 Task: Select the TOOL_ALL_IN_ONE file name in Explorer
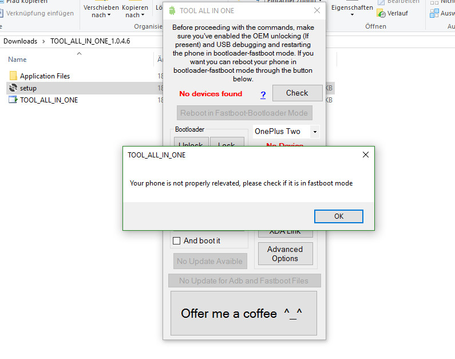click(49, 100)
